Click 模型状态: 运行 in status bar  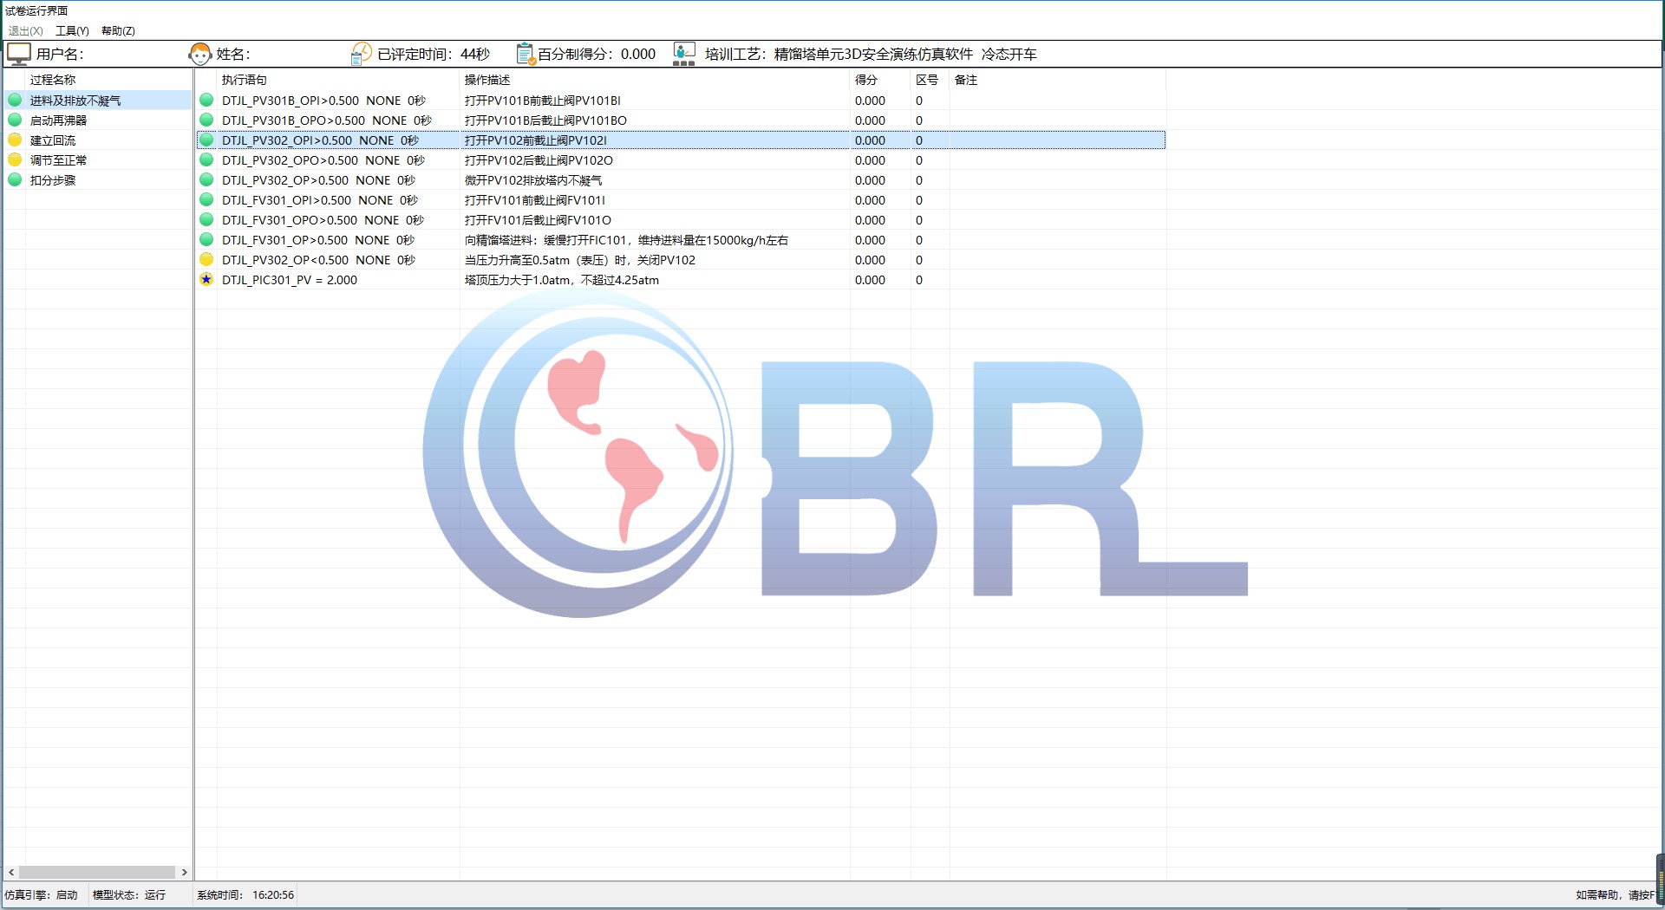[129, 895]
